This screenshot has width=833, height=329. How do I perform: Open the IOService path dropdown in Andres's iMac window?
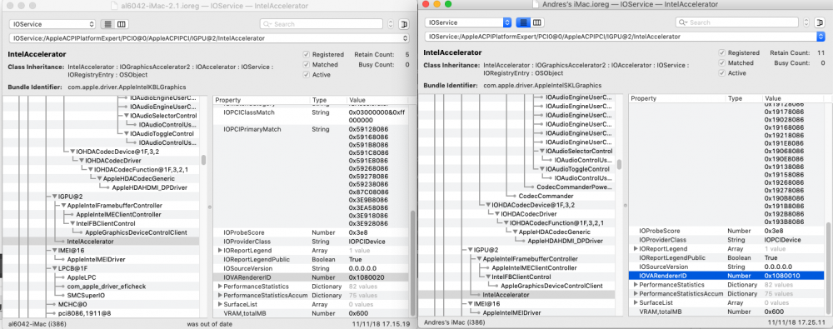[625, 37]
